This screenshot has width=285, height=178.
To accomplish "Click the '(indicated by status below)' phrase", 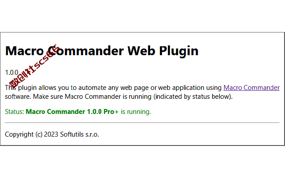I will pos(193,97).
